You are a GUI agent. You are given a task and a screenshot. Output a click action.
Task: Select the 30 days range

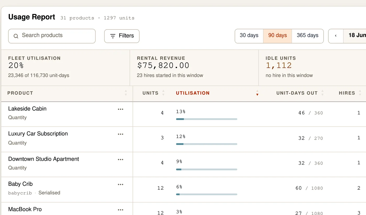(x=249, y=36)
